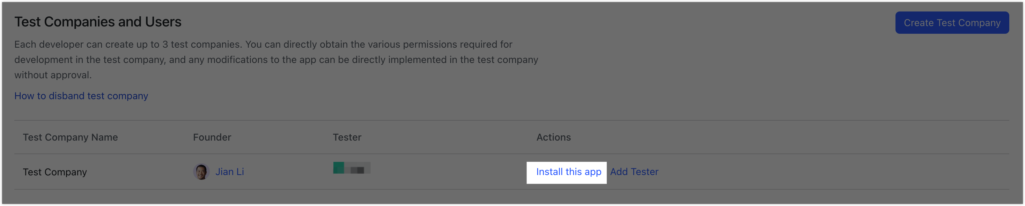Add Tester to Test Company
Image resolution: width=1025 pixels, height=206 pixels.
coord(634,172)
